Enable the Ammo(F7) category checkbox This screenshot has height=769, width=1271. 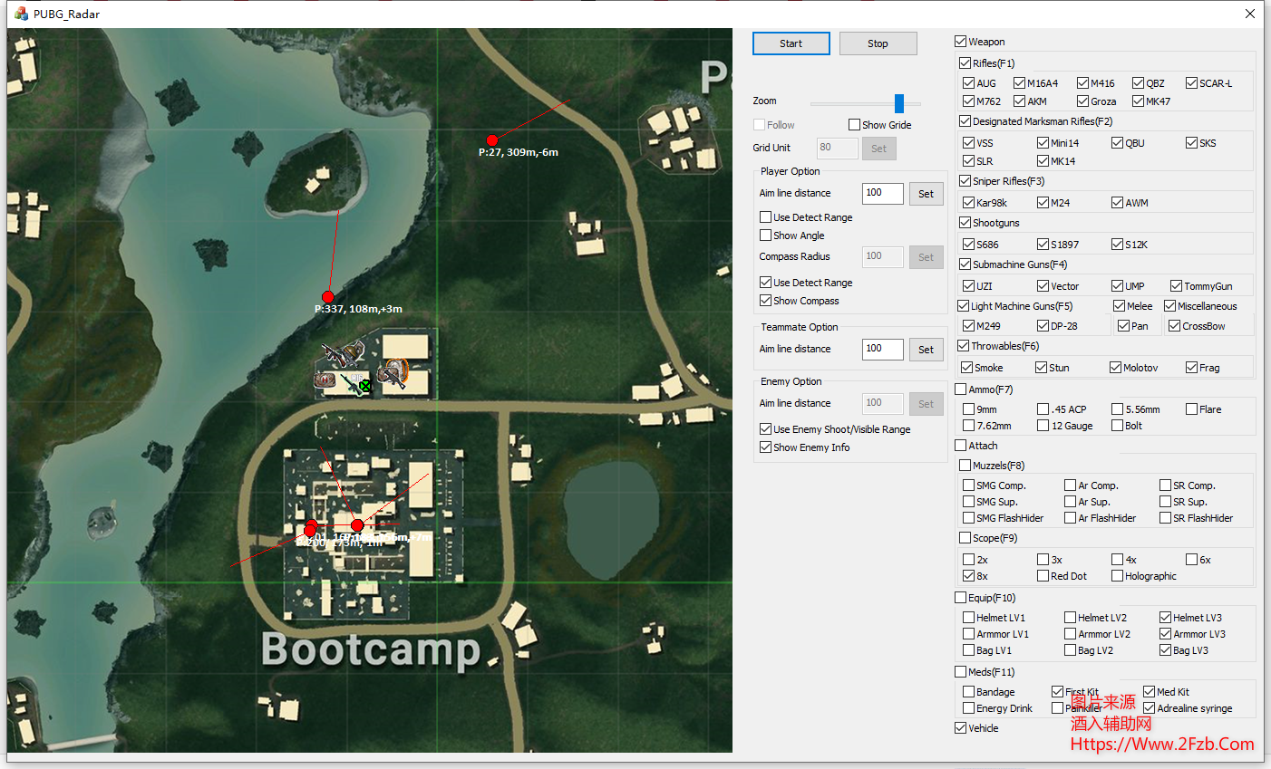960,389
